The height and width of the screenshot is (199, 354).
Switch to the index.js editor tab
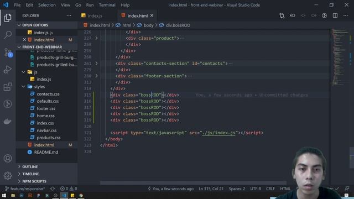tap(95, 15)
